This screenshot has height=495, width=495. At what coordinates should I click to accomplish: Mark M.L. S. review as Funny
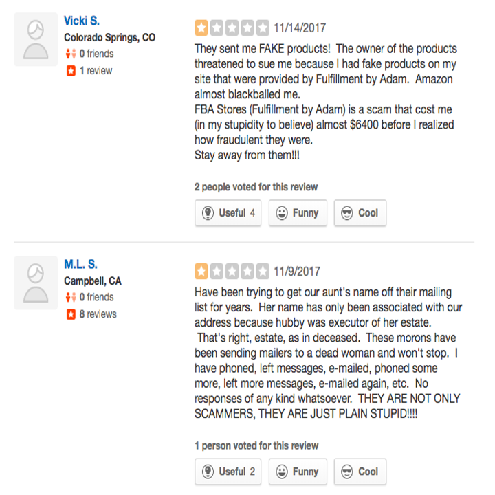pyautogui.click(x=298, y=472)
